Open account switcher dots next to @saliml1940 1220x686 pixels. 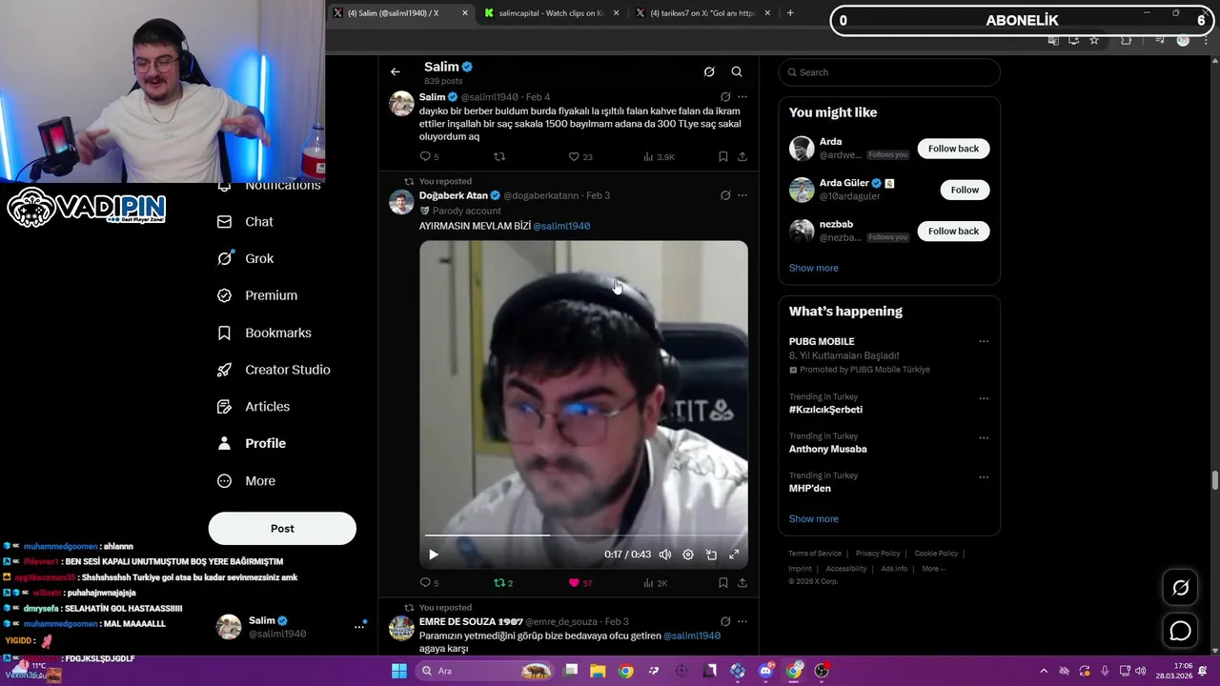tap(359, 626)
